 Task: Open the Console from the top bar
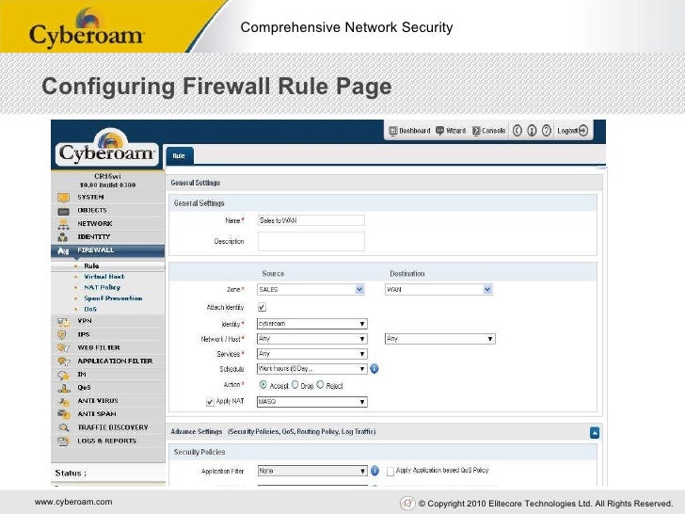point(489,131)
